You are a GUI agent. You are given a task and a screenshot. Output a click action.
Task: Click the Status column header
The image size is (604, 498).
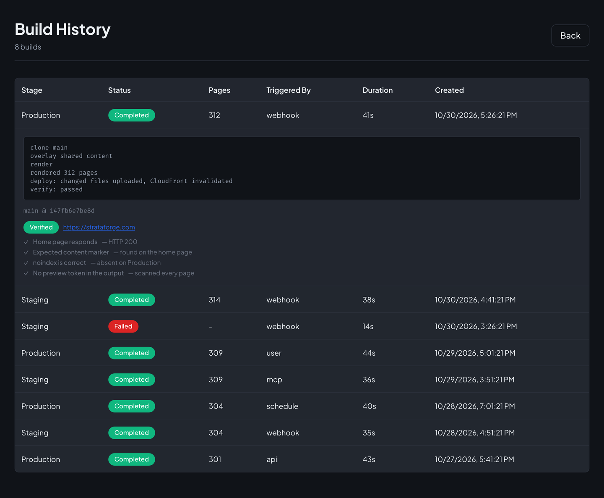click(120, 90)
